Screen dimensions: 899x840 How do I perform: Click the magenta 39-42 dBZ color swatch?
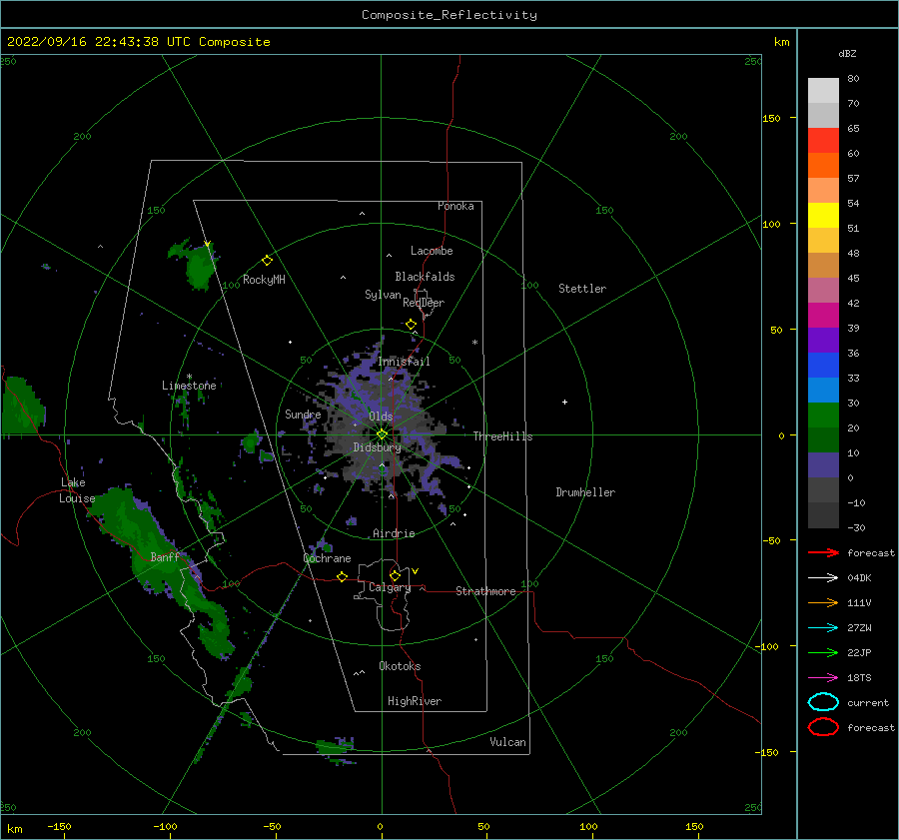pyautogui.click(x=823, y=316)
